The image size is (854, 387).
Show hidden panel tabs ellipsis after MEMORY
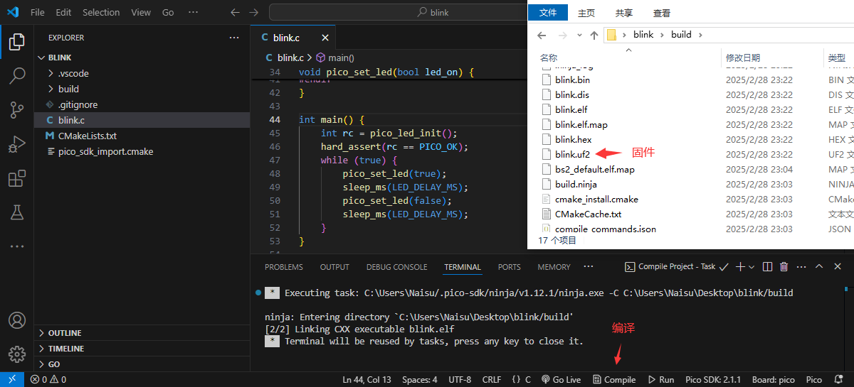tap(589, 267)
